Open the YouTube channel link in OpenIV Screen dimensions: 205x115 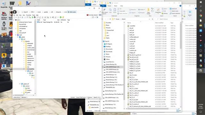point(92,15)
